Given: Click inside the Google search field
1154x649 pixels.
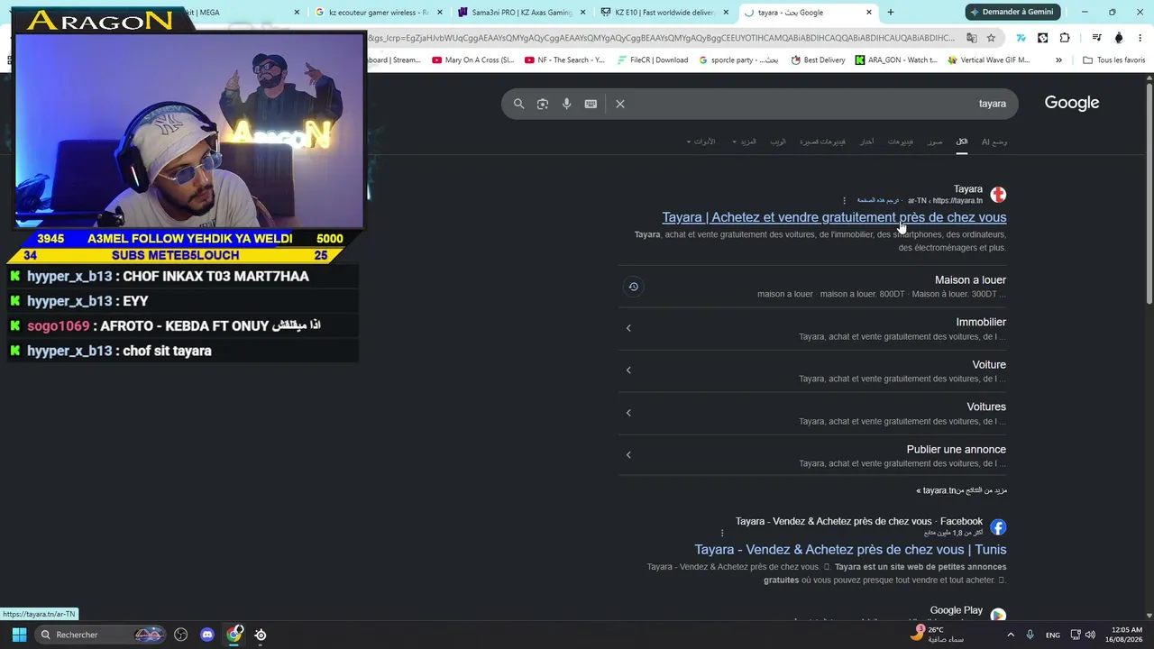Looking at the screenshot, I should (802, 104).
